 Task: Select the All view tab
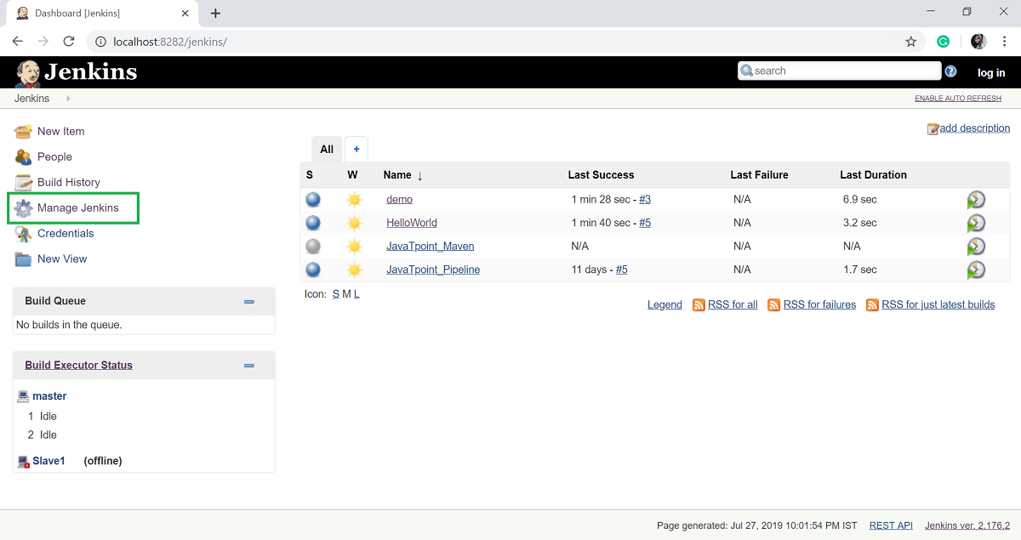coord(327,149)
